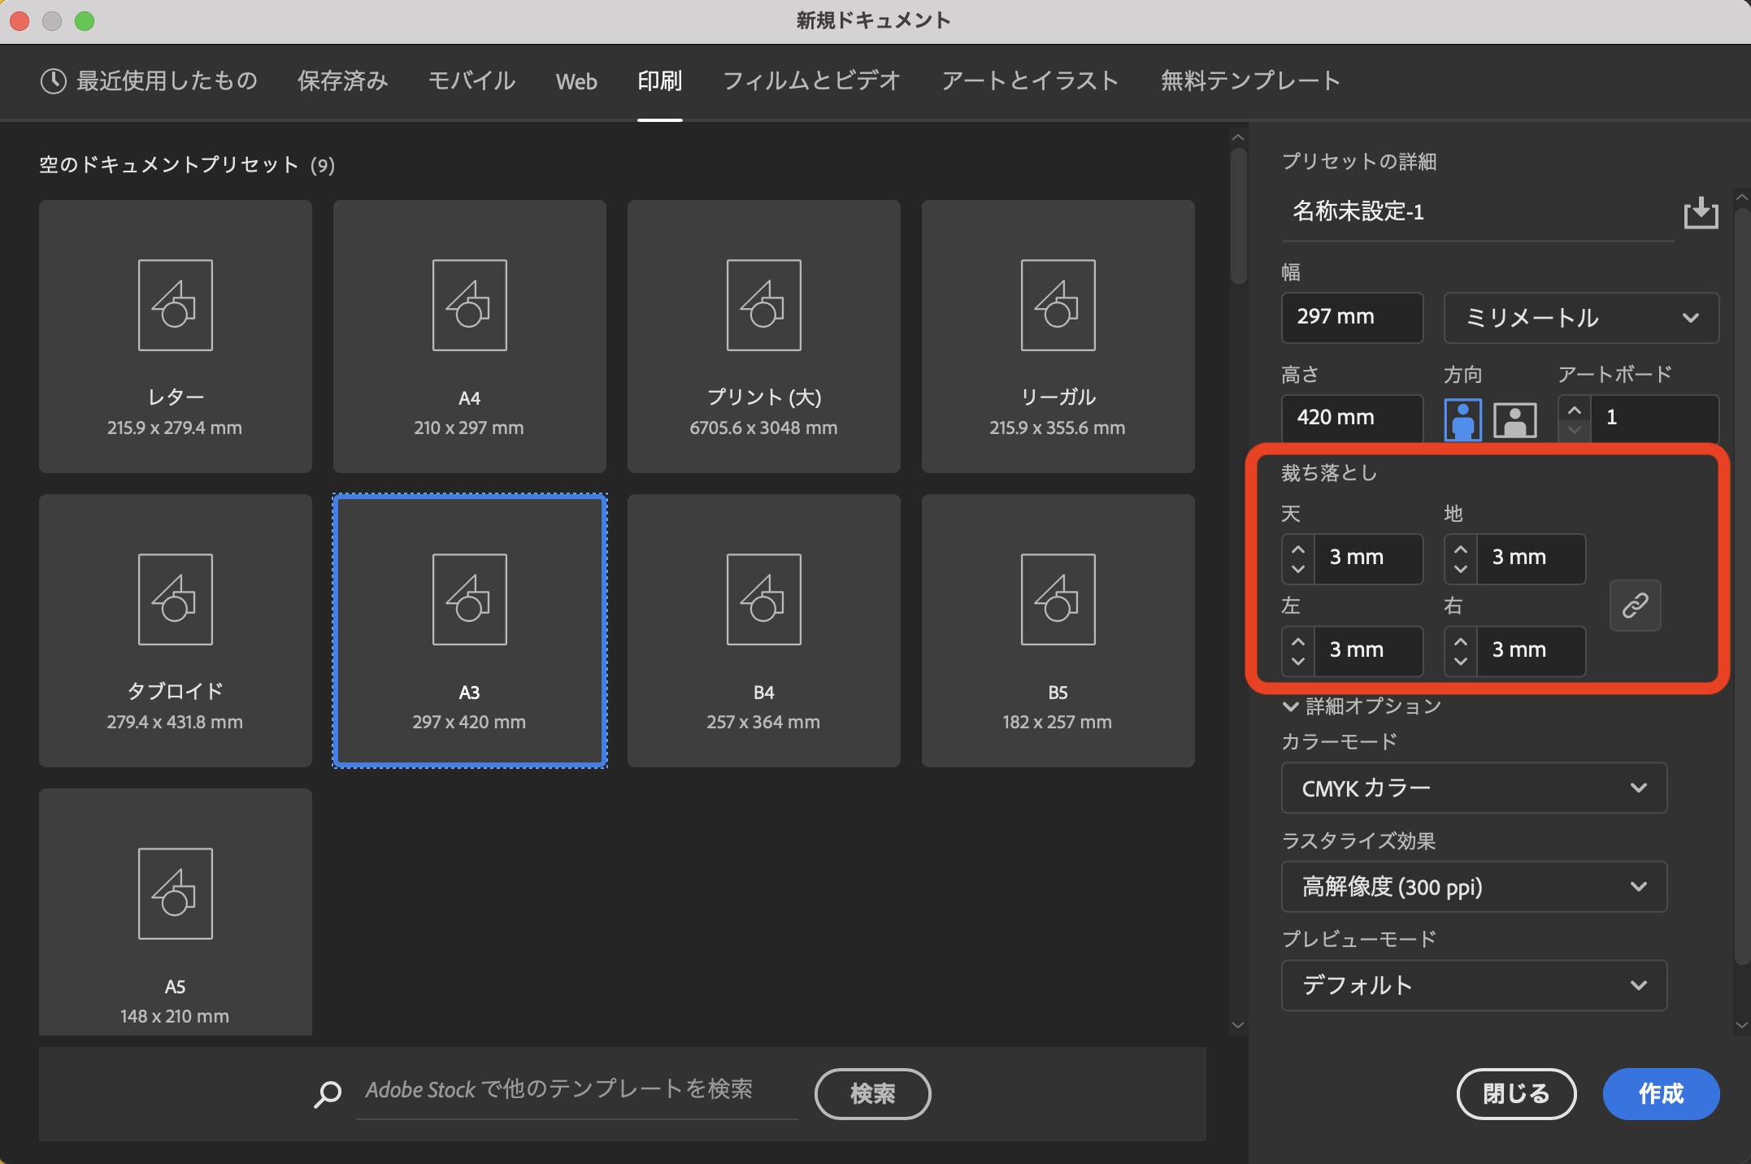The width and height of the screenshot is (1751, 1164).
Task: Select portrait orientation icon
Action: point(1462,419)
